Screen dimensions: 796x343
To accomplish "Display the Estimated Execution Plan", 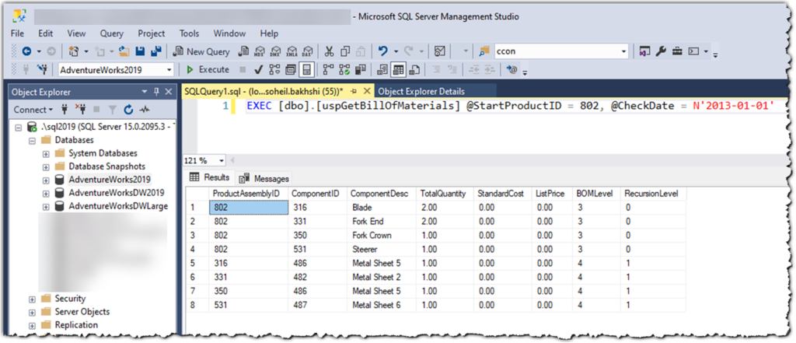I will (274, 69).
